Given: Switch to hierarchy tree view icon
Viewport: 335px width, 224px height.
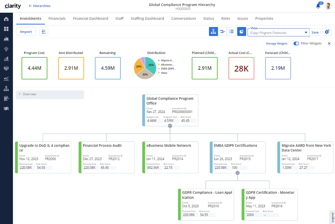Looking at the screenshot, I should click(x=213, y=32).
